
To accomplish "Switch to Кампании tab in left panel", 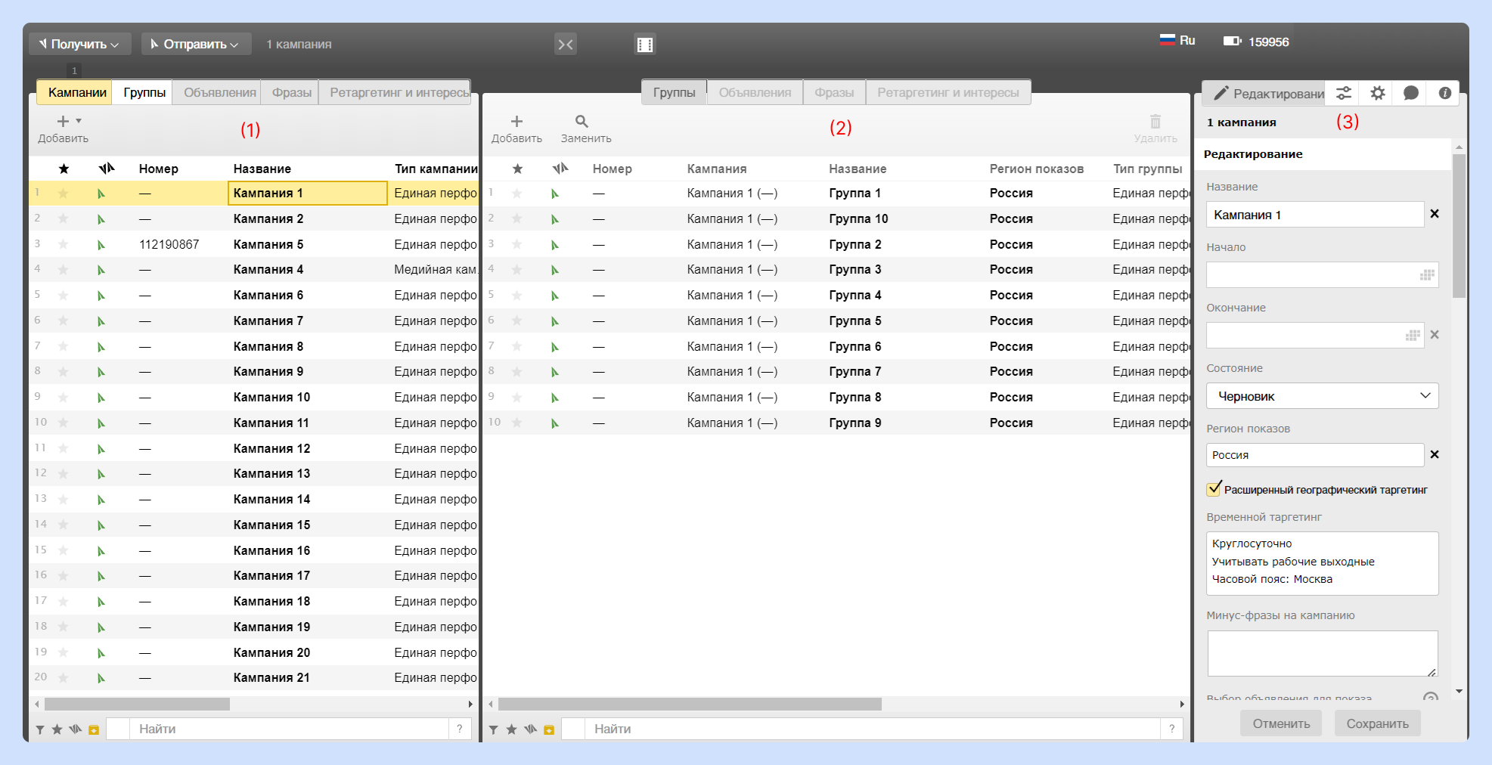I will coord(75,92).
